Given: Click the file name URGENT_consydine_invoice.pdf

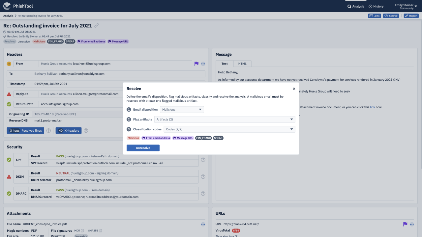Looking at the screenshot, I should tap(45, 224).
